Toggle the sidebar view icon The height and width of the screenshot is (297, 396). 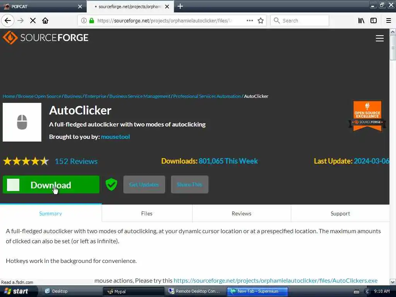(x=374, y=20)
